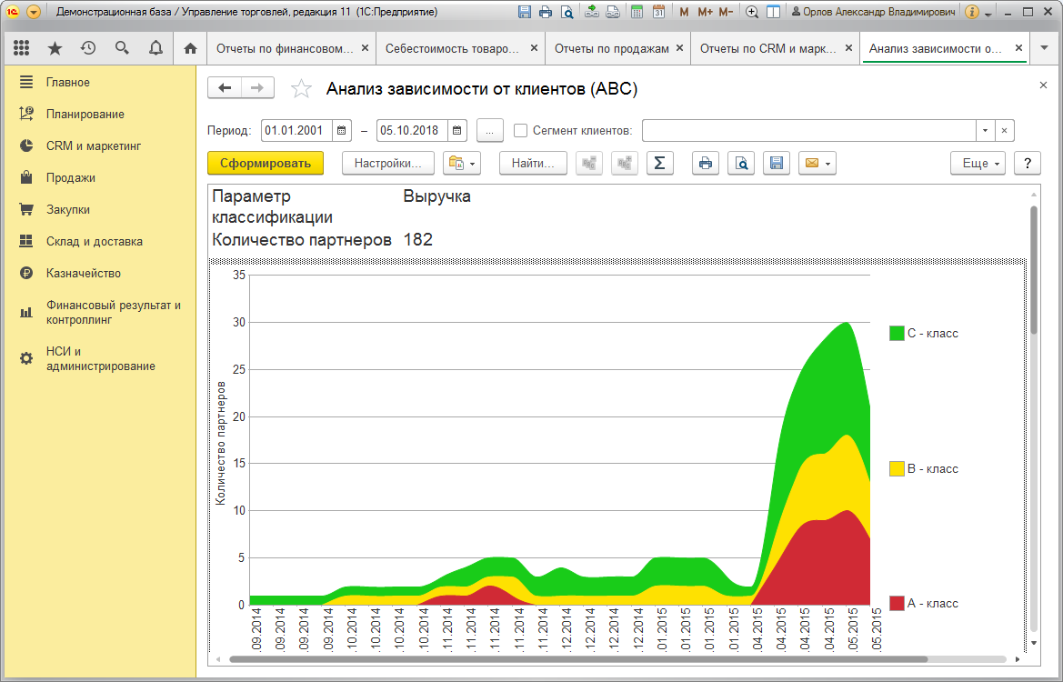
Task: Expand the main menu orange dropdown in the title bar
Action: click(x=34, y=12)
